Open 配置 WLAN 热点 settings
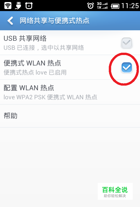The image size is (140, 207). click(x=70, y=92)
